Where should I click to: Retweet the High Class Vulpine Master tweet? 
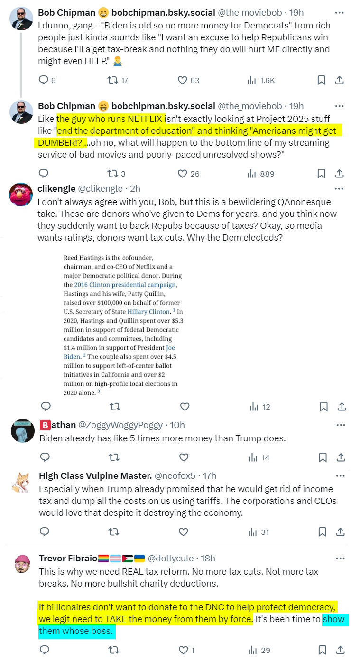tap(114, 531)
